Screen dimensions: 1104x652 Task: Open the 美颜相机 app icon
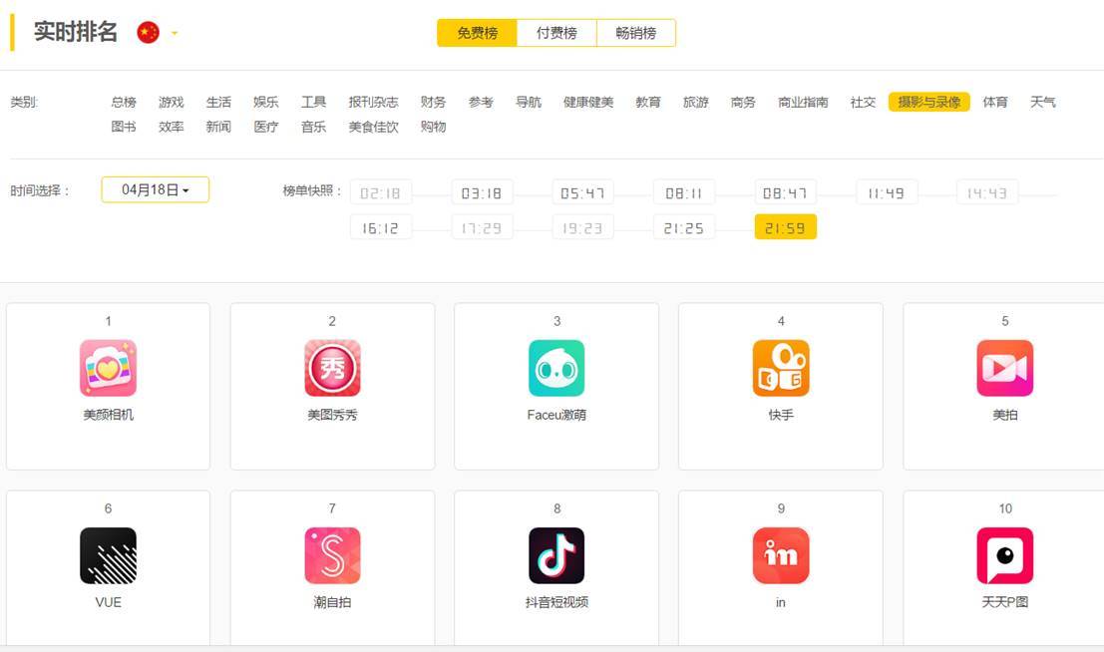coord(108,367)
